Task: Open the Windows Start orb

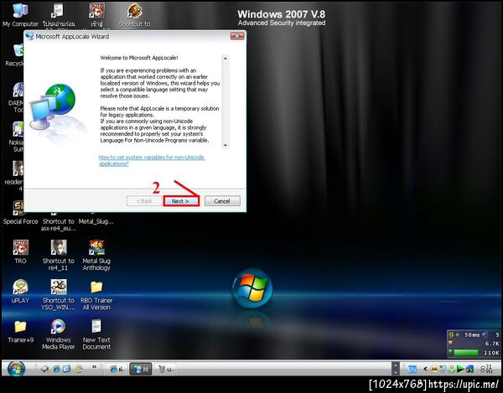Action: (x=16, y=369)
